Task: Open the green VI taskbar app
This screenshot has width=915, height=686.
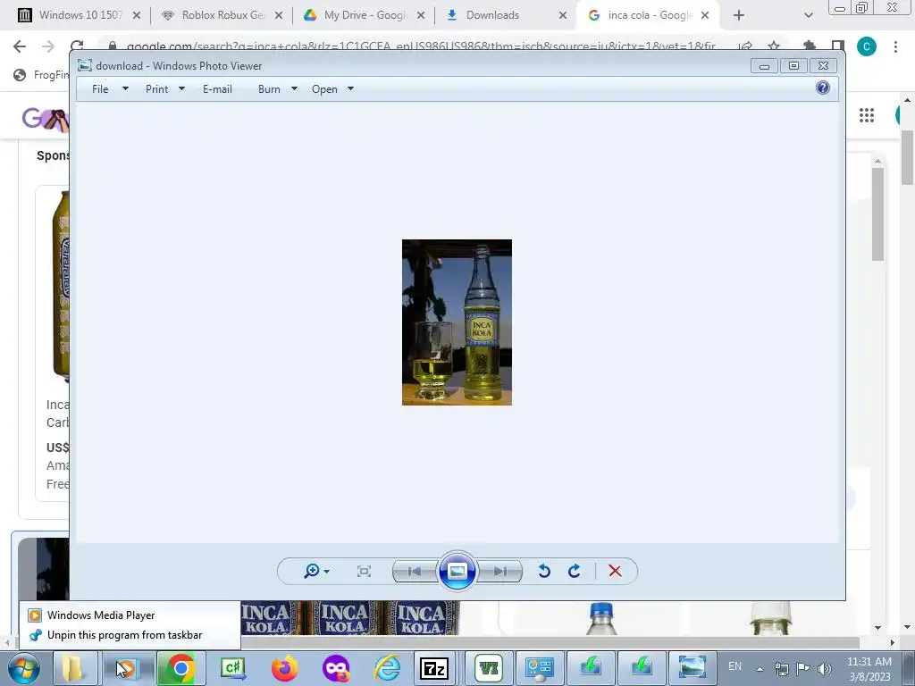Action: 489,668
